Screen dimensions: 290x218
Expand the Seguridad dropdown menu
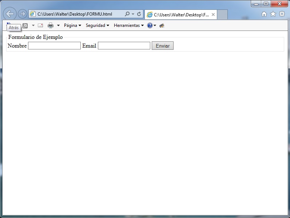(97, 25)
